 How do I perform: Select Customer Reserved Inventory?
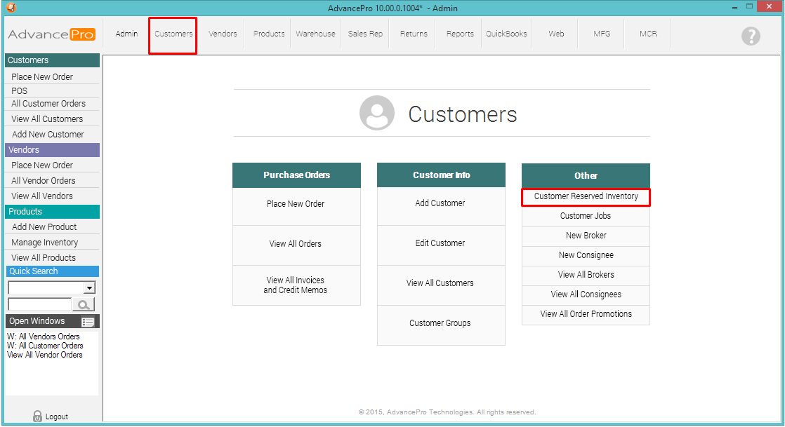[x=586, y=196]
